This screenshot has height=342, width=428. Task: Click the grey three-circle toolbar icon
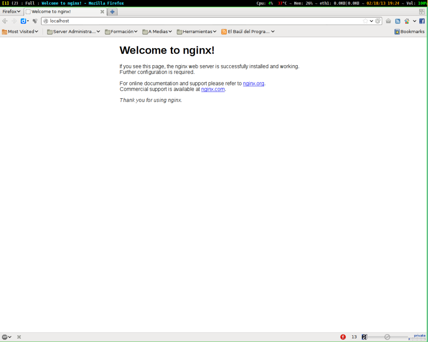tap(35, 21)
